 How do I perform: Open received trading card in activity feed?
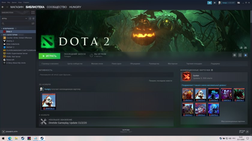(49, 102)
